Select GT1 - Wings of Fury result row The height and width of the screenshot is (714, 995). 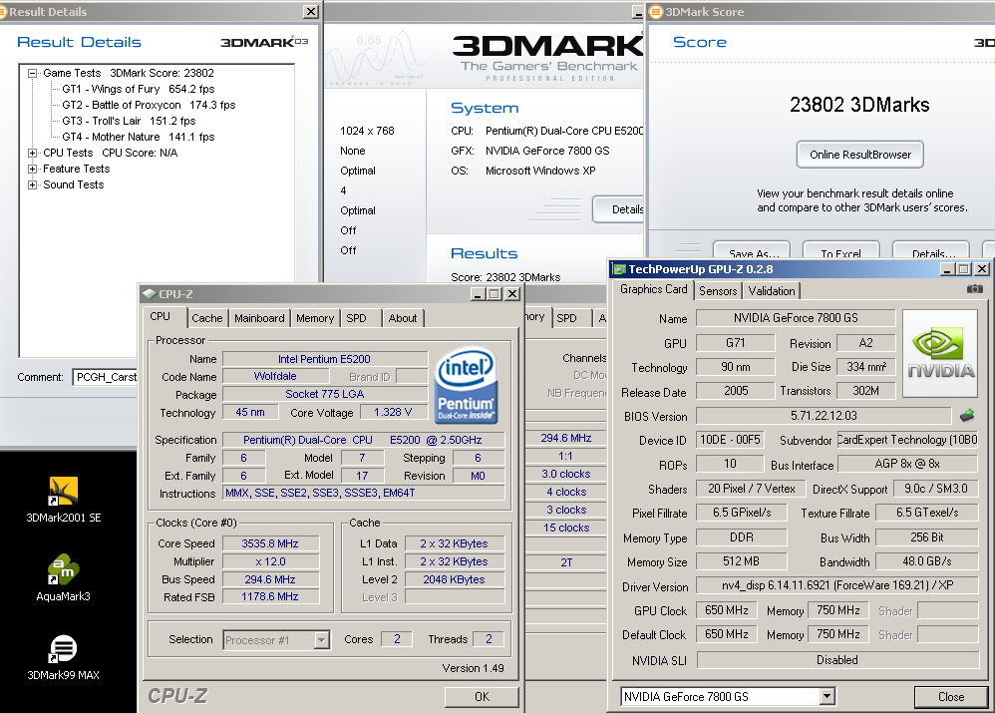point(139,89)
